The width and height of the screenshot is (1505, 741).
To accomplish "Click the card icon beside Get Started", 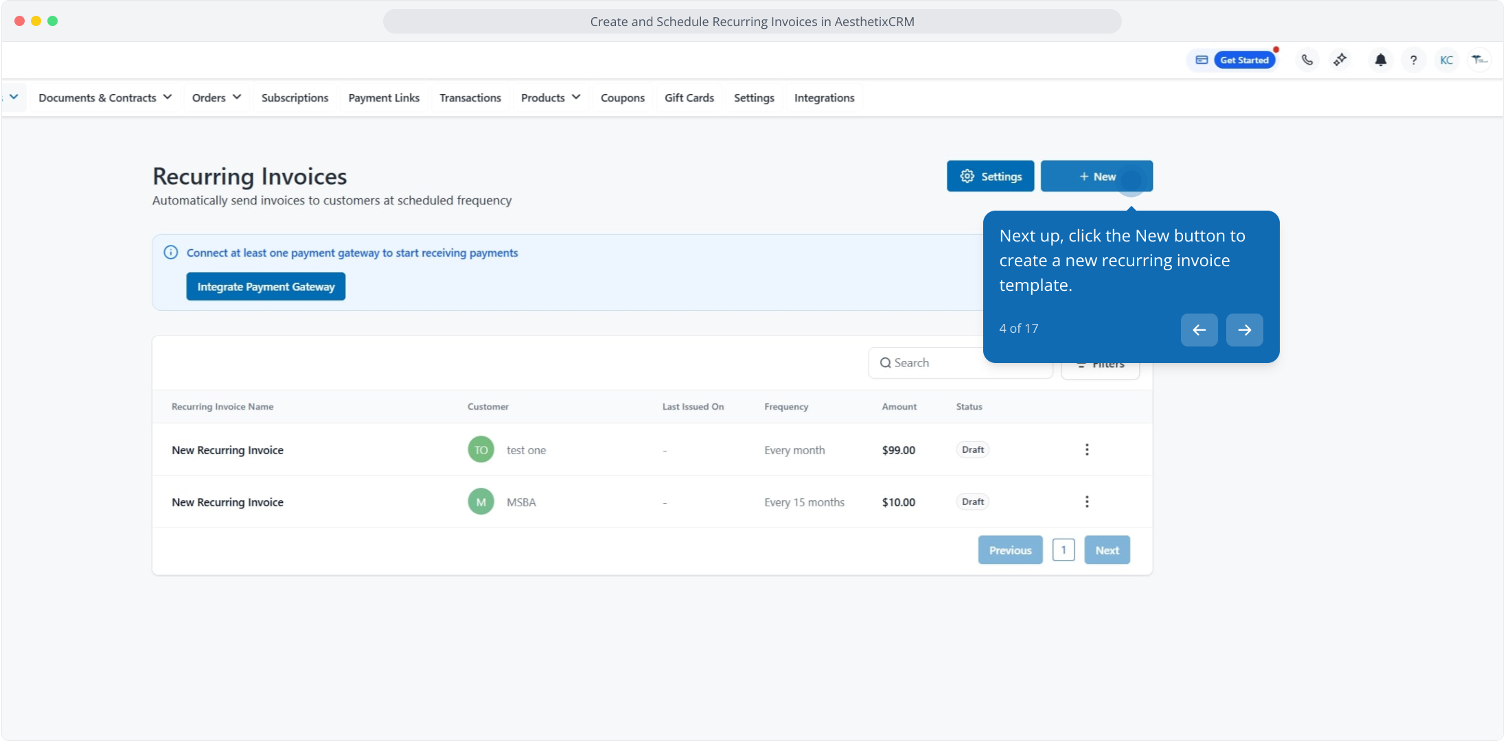I will pos(1202,60).
